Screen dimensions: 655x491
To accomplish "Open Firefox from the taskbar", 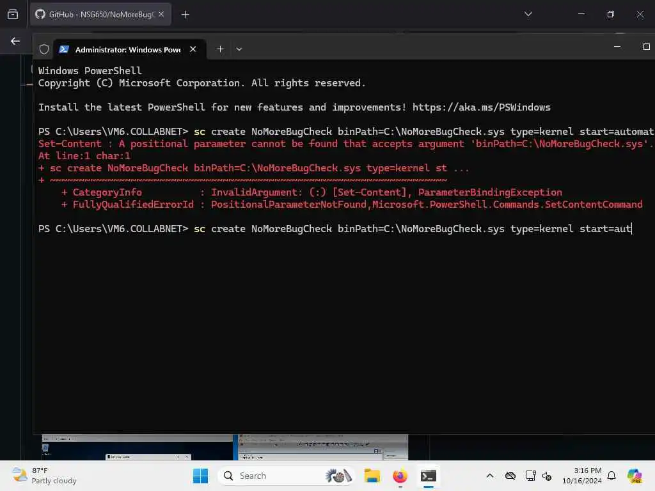I will (x=400, y=476).
